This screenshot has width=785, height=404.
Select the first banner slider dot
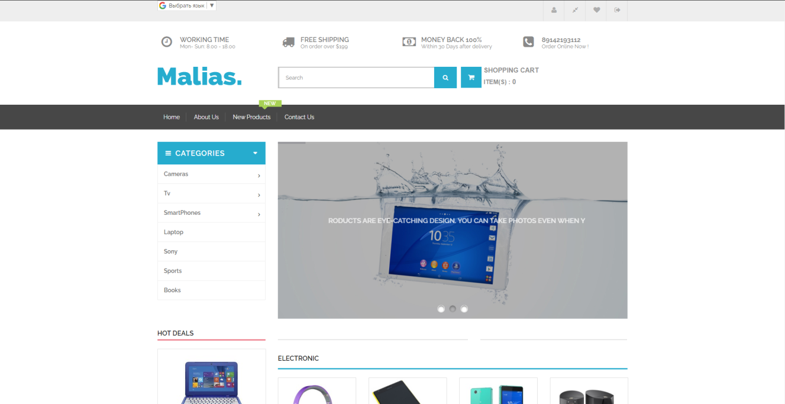coord(441,309)
